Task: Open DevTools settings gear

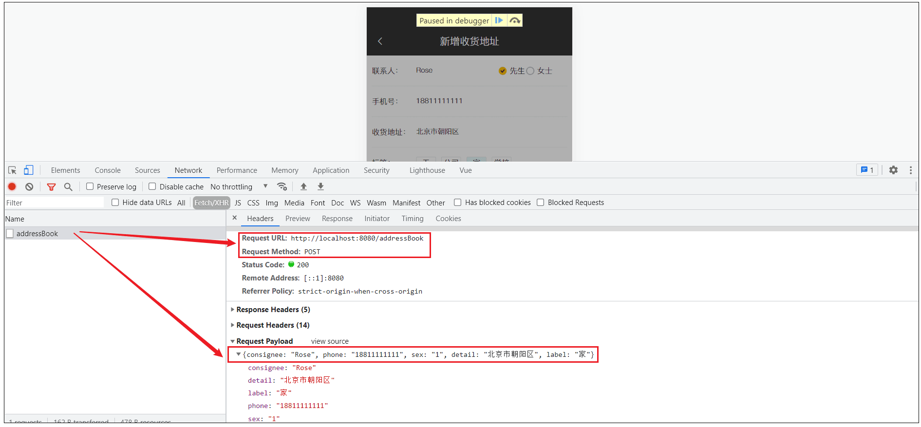Action: 893,170
